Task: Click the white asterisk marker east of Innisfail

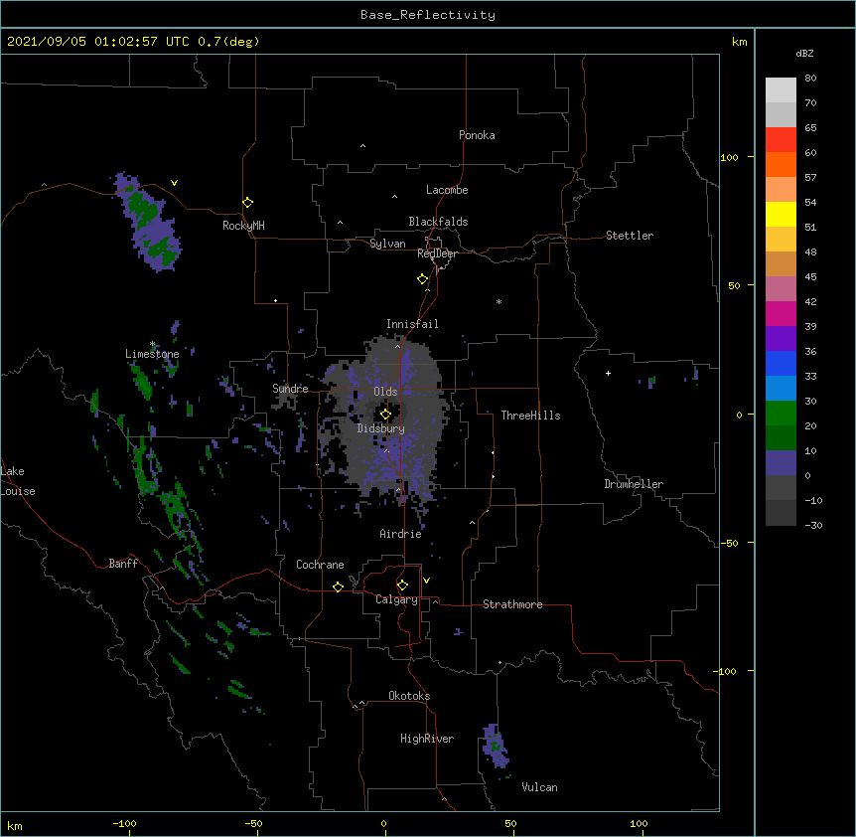Action: pos(499,301)
